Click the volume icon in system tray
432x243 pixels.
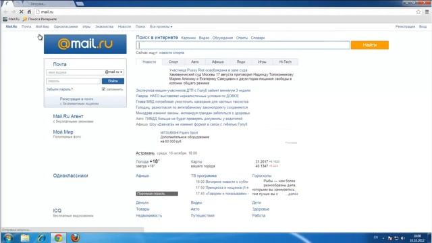(403, 238)
